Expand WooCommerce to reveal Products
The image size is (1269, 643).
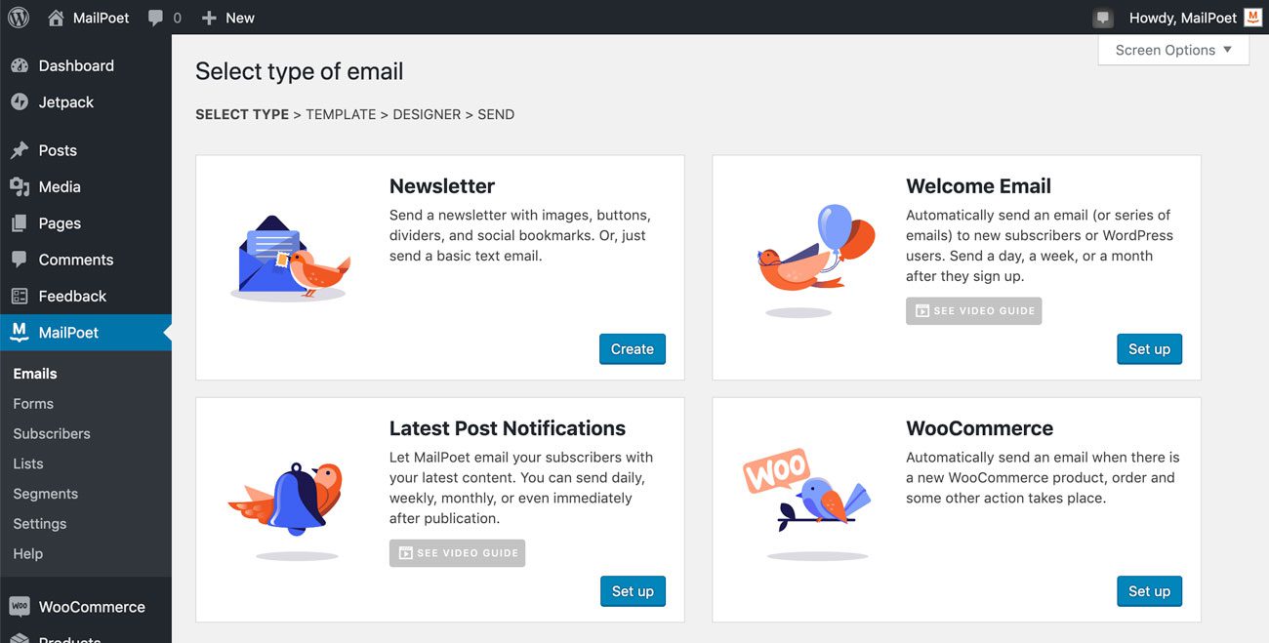(x=90, y=606)
